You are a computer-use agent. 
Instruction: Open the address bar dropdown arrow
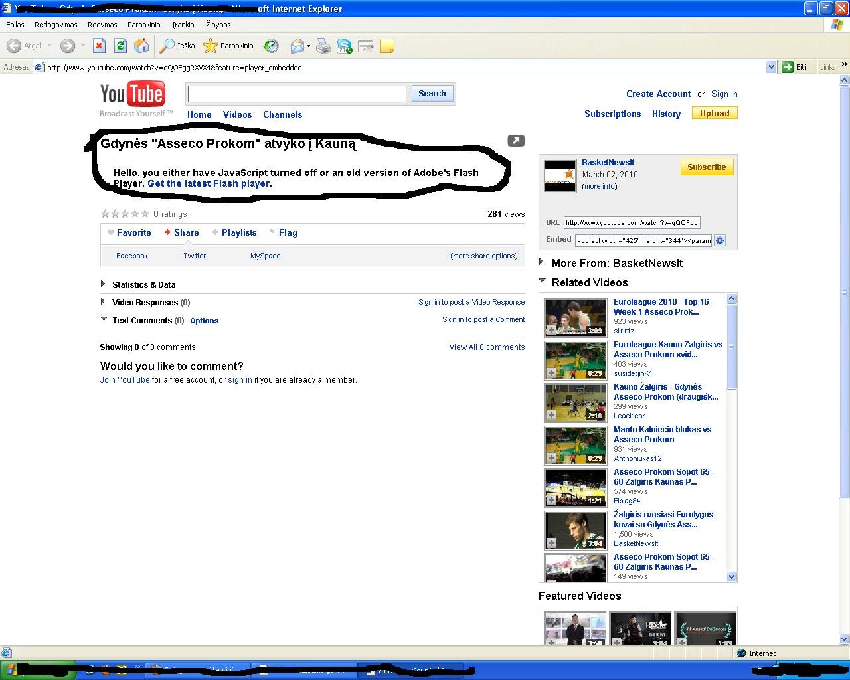point(771,67)
